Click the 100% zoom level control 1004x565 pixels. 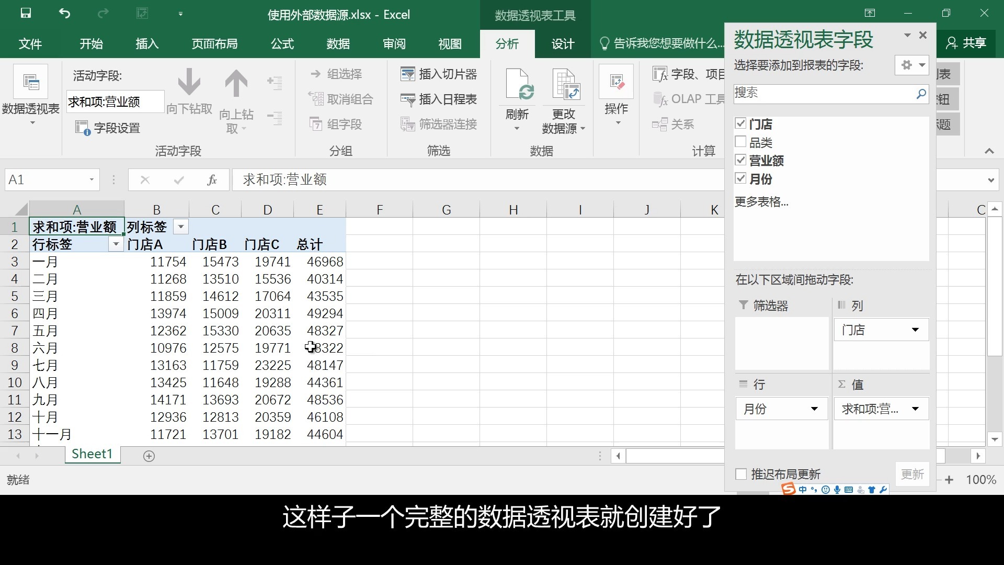tap(981, 479)
